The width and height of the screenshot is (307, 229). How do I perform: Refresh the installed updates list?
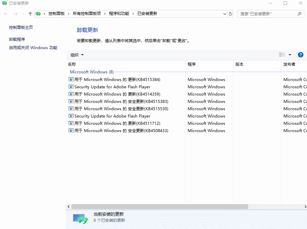(x=230, y=14)
